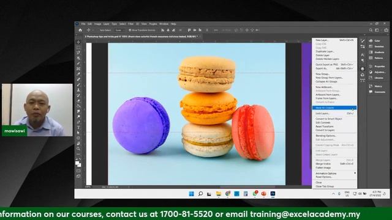Open the workspace switcher icon
This screenshot has height=220, width=392.
377,30
